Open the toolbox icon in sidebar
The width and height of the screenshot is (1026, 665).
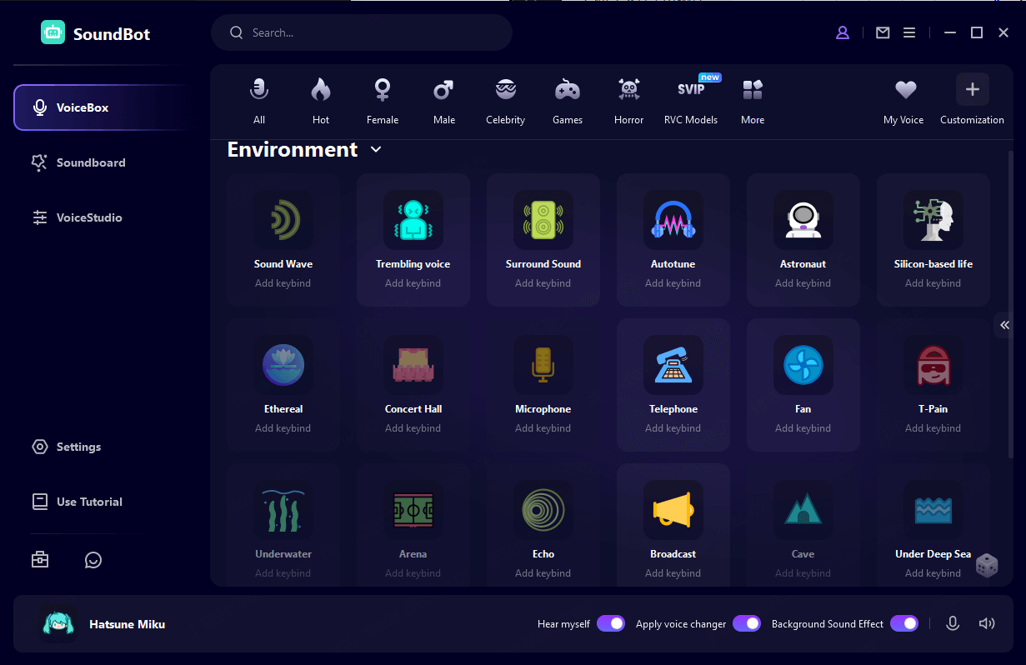pyautogui.click(x=40, y=560)
